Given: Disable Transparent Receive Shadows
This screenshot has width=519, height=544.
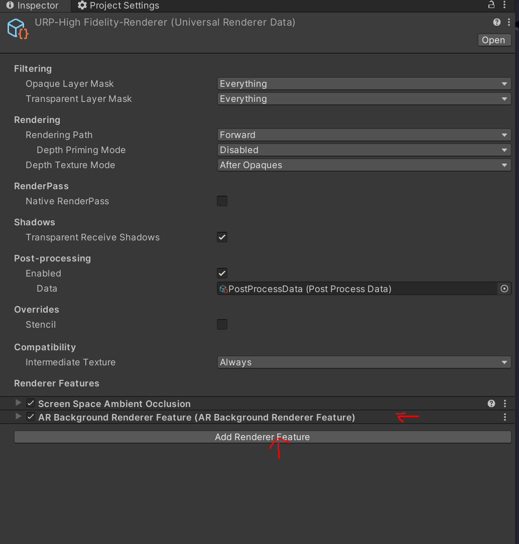Looking at the screenshot, I should [x=222, y=237].
